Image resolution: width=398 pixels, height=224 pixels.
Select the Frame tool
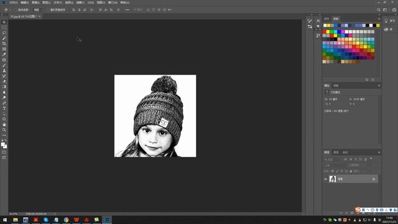4,49
